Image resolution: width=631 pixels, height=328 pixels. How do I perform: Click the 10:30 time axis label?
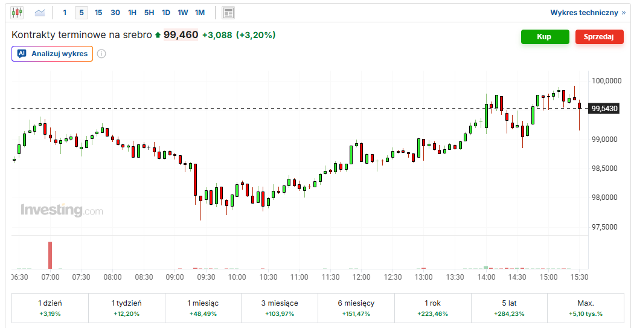268,277
